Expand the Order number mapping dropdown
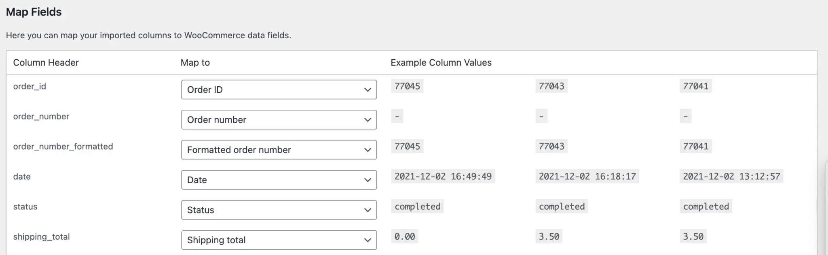The image size is (828, 255). [279, 120]
